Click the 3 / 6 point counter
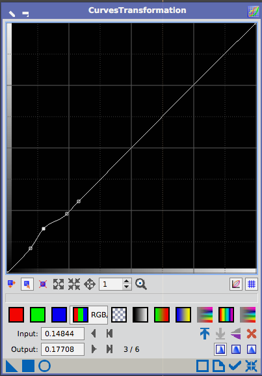 tap(131, 349)
